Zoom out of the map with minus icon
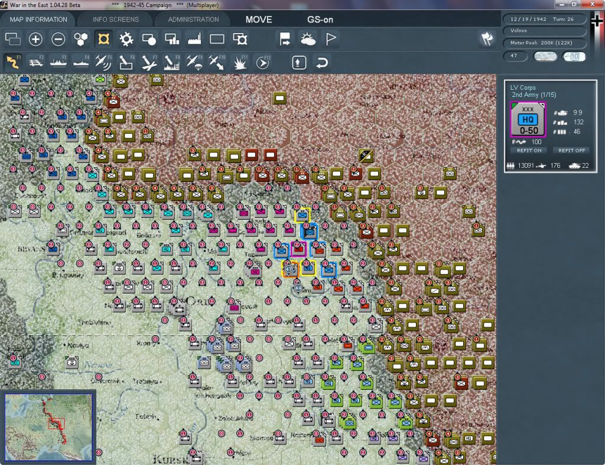The width and height of the screenshot is (605, 465). coord(58,39)
